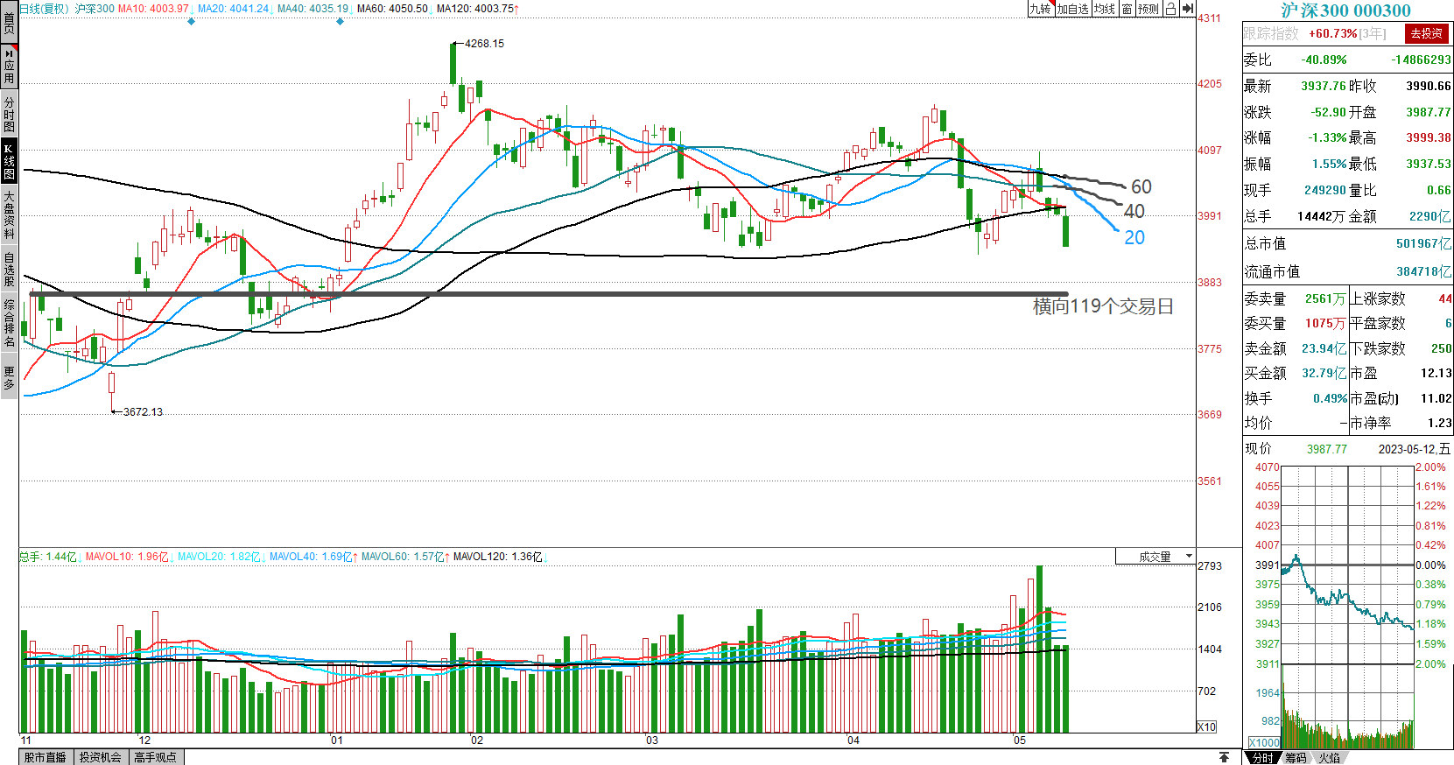Viewport: 1454px width, 765px height.
Task: Click the 九转 toolbar button
Action: [1039, 9]
